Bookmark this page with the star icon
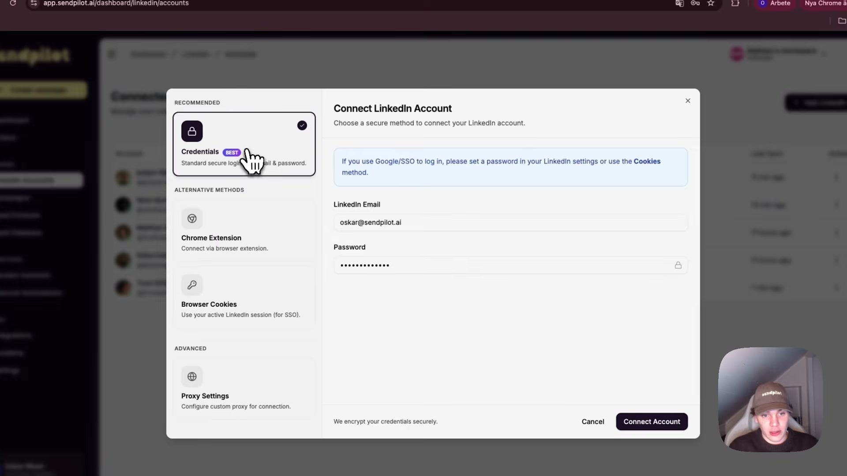The width and height of the screenshot is (847, 476). 711,3
